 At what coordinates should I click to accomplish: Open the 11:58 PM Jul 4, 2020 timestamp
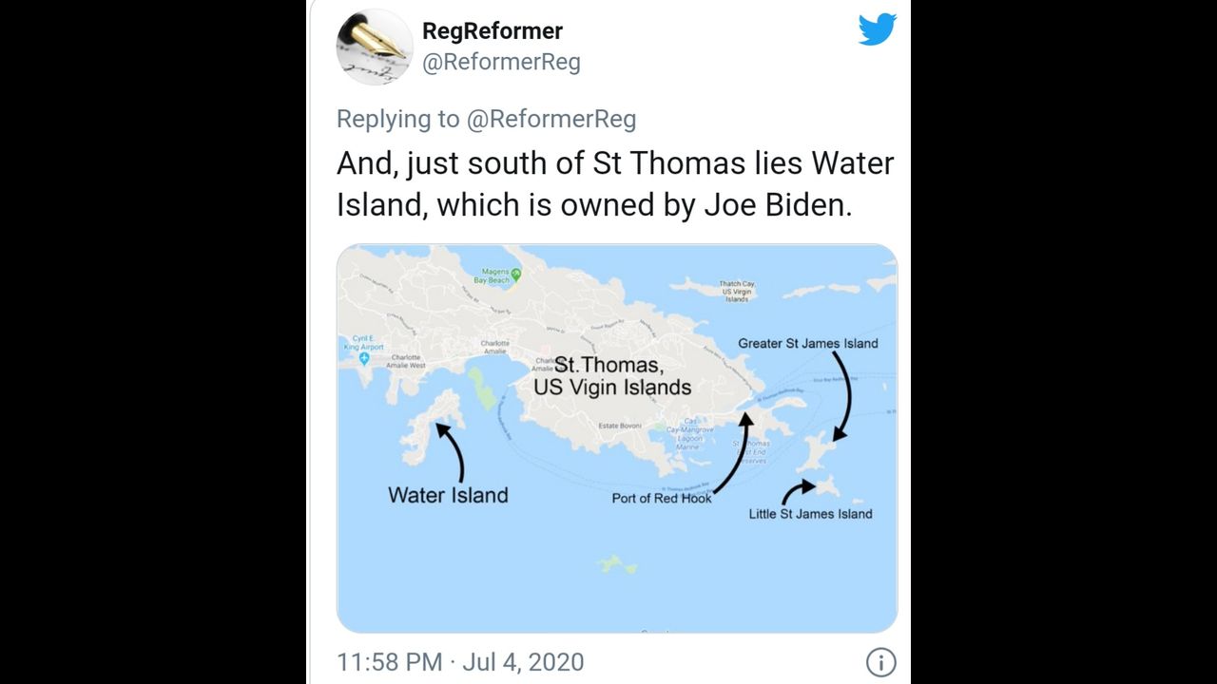460,662
